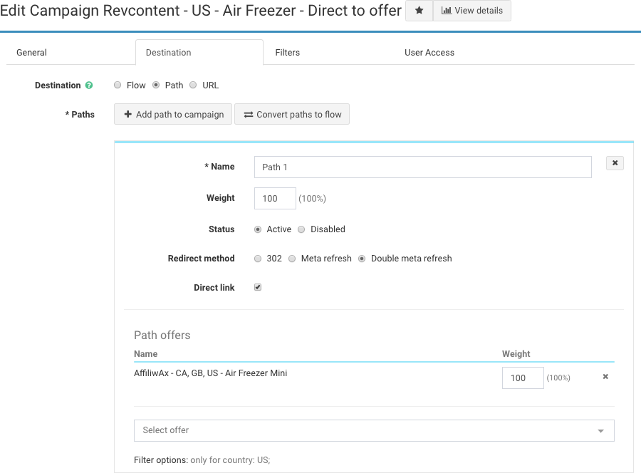Click the Path offers heading
This screenshot has width=641, height=473.
coord(162,336)
